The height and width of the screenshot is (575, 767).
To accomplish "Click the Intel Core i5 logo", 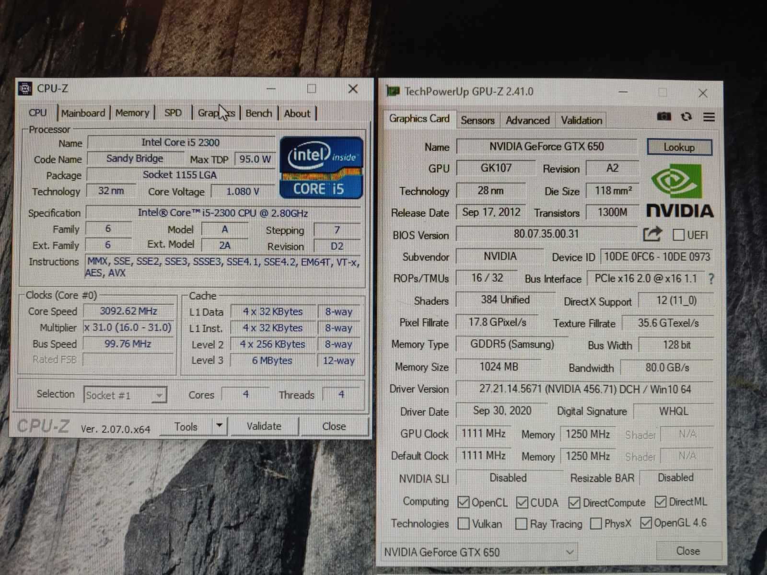I will pos(321,168).
